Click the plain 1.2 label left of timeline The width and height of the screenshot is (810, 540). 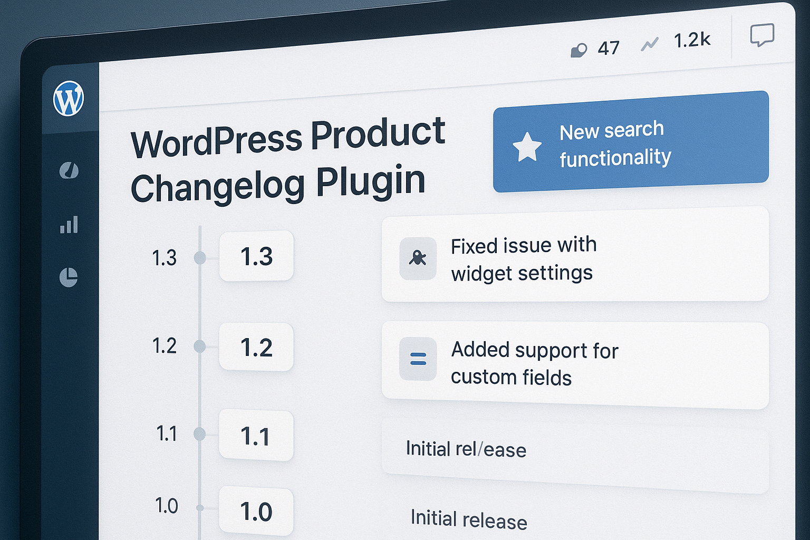tap(164, 346)
